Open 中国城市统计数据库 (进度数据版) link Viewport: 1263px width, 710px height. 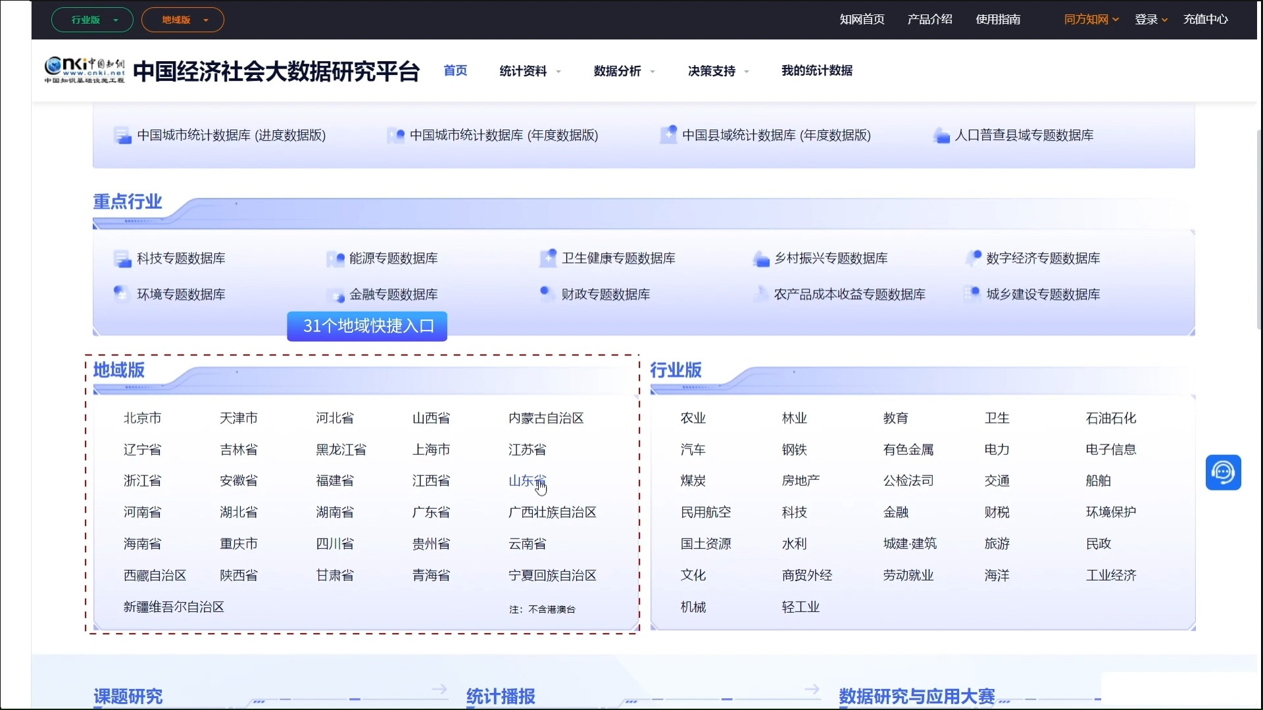[232, 135]
